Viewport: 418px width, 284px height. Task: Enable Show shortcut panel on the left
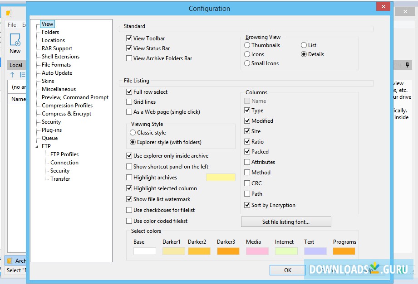pos(129,167)
